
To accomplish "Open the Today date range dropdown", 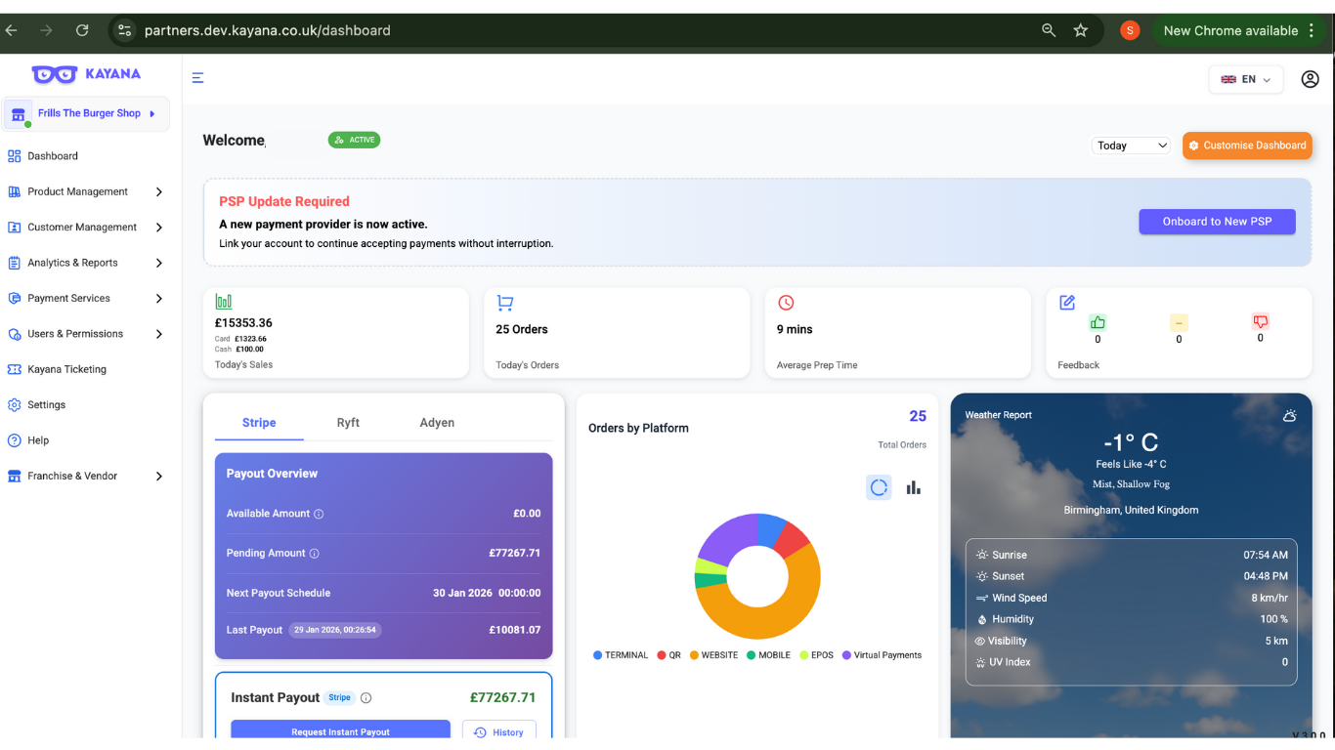I will pyautogui.click(x=1131, y=146).
